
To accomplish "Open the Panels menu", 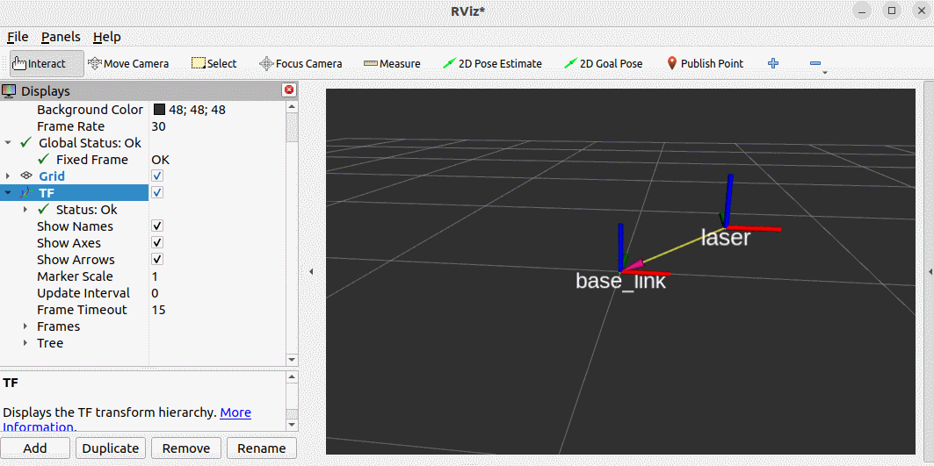I will pos(61,37).
